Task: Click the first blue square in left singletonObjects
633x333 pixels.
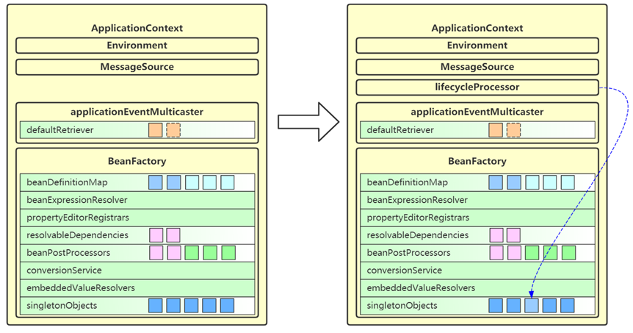Action: [155, 306]
